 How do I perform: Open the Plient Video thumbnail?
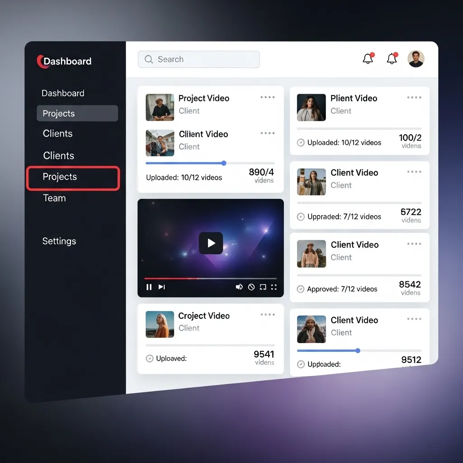311,108
